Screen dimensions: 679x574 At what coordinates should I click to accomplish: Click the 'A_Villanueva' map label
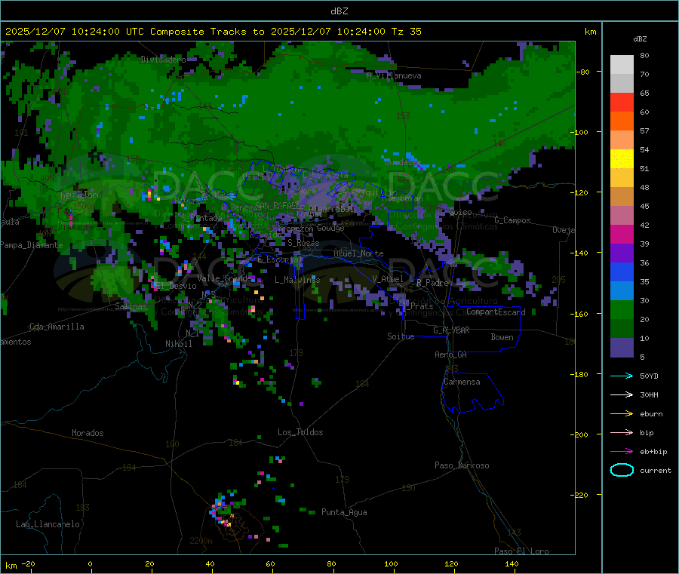(x=394, y=75)
